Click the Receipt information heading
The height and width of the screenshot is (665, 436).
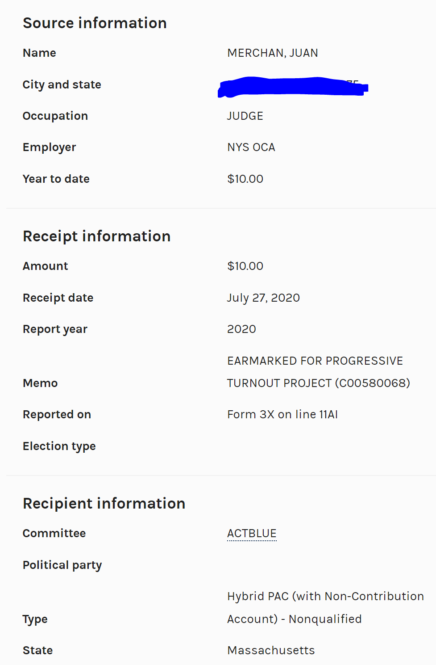(96, 236)
